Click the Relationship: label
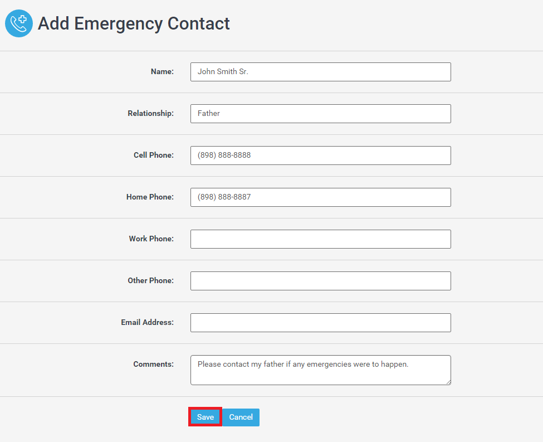 click(150, 113)
